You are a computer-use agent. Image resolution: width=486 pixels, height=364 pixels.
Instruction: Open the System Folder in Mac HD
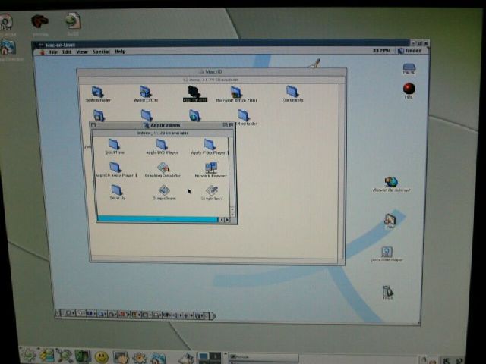click(x=98, y=93)
